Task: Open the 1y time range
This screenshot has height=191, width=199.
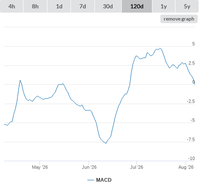Action: (164, 6)
